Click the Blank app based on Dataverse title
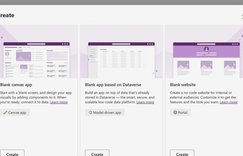Image resolution: width=243 pixels, height=156 pixels. click(113, 85)
